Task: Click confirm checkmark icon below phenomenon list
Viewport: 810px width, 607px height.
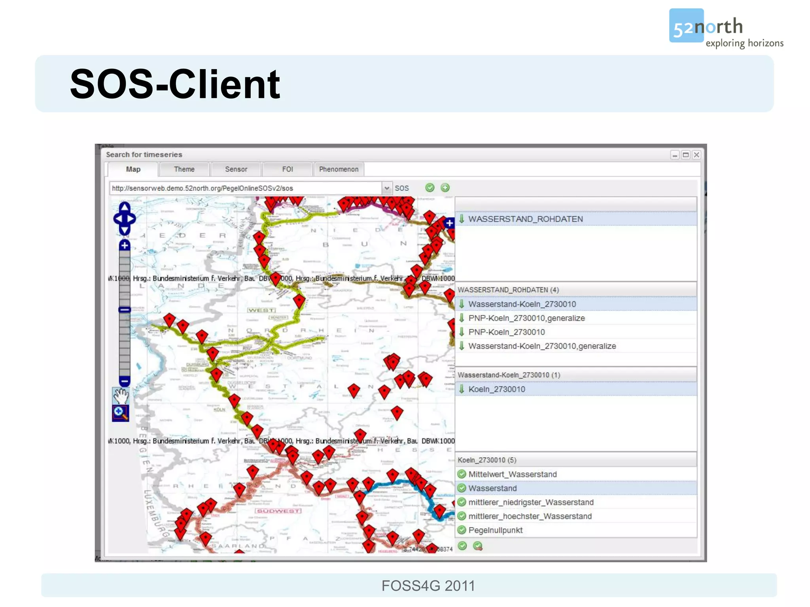Action: click(462, 546)
